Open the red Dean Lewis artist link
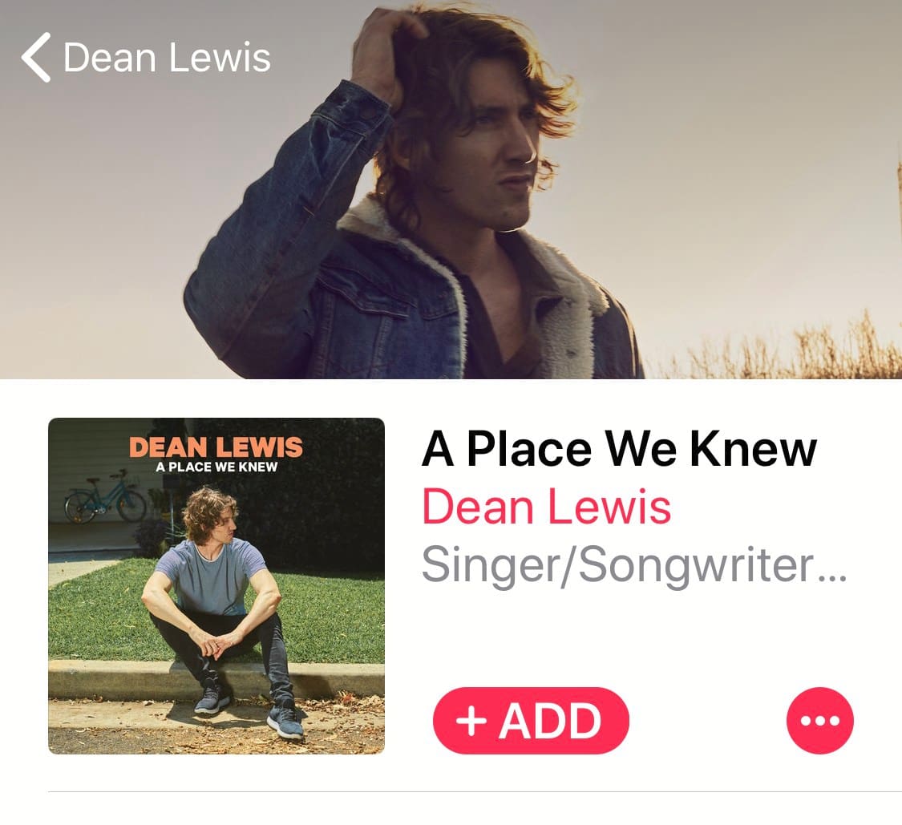 (547, 507)
